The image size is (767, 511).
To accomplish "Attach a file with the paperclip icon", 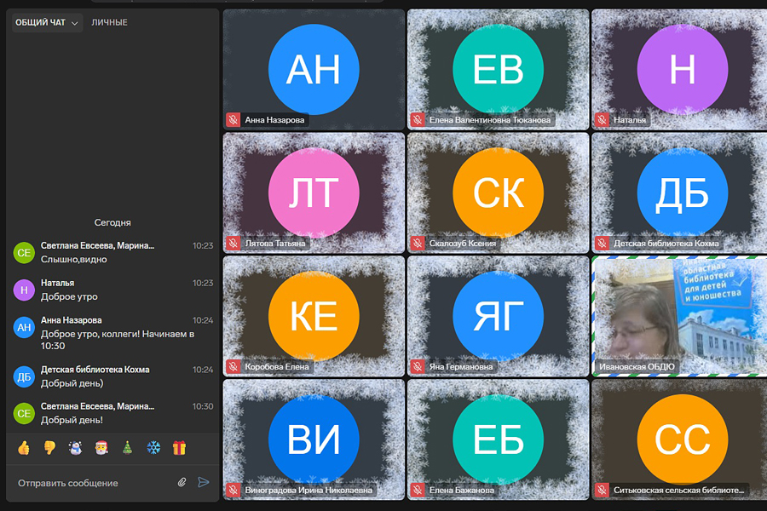I will pos(182,482).
